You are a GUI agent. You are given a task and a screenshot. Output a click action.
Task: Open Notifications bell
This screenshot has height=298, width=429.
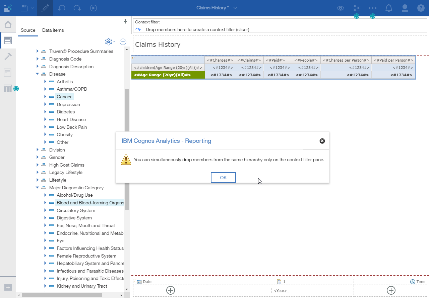[389, 8]
